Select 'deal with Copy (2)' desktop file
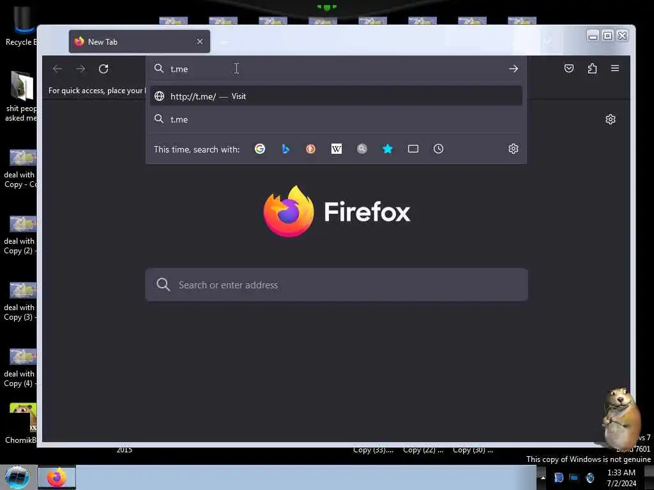This screenshot has width=654, height=490. 21,235
